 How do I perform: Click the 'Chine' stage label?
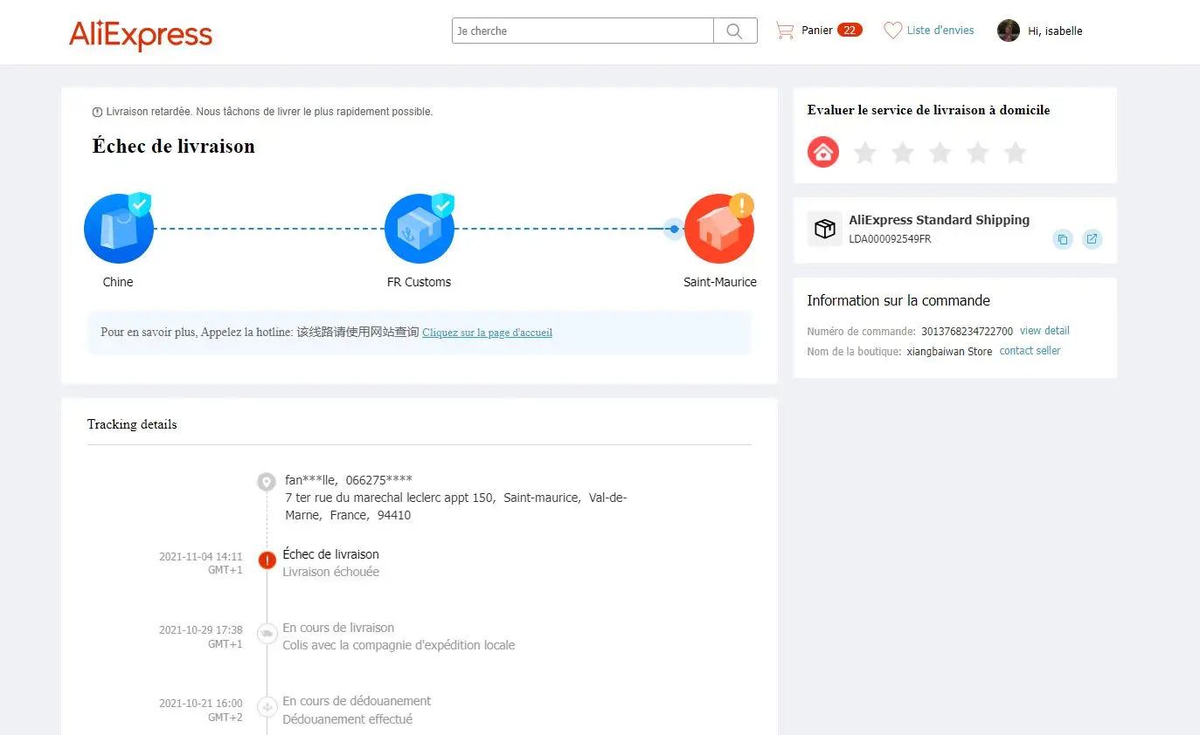pos(118,282)
